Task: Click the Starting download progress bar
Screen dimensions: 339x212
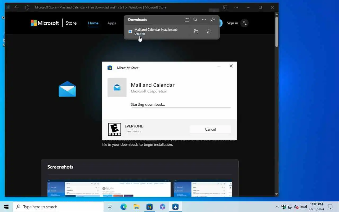Action: tap(181, 108)
